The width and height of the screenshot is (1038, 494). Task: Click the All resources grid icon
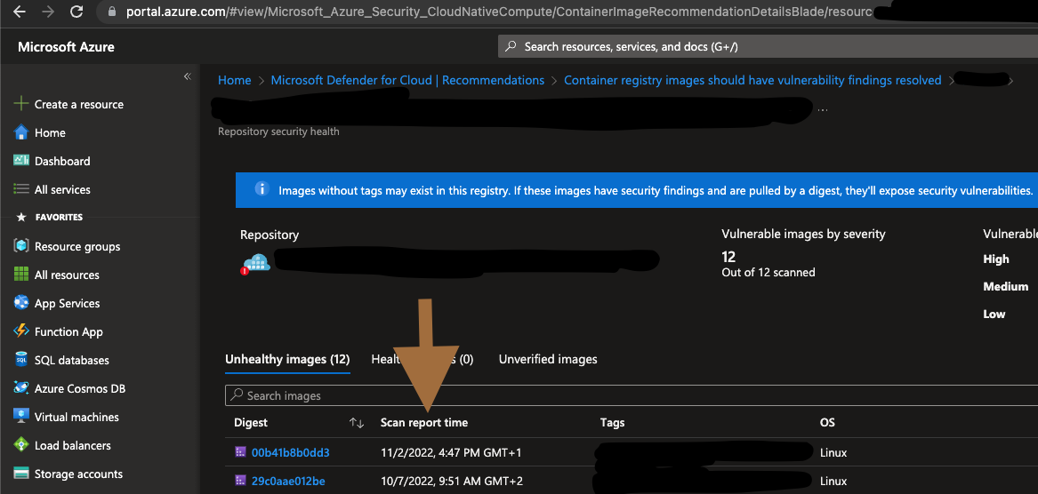pyautogui.click(x=21, y=275)
